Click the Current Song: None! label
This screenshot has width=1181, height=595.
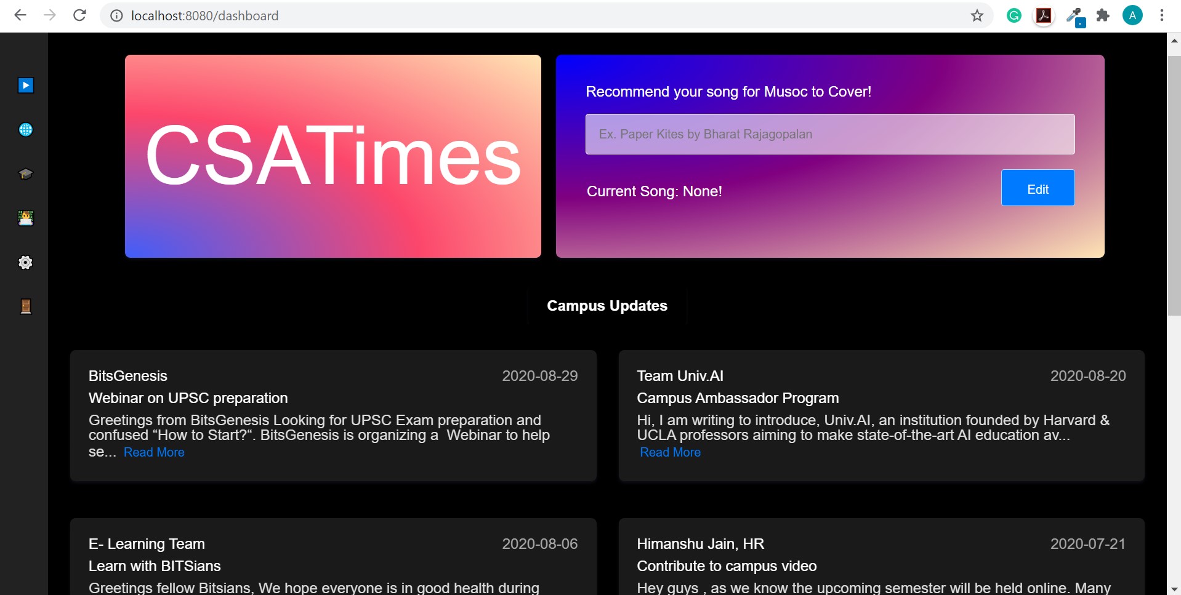click(654, 191)
